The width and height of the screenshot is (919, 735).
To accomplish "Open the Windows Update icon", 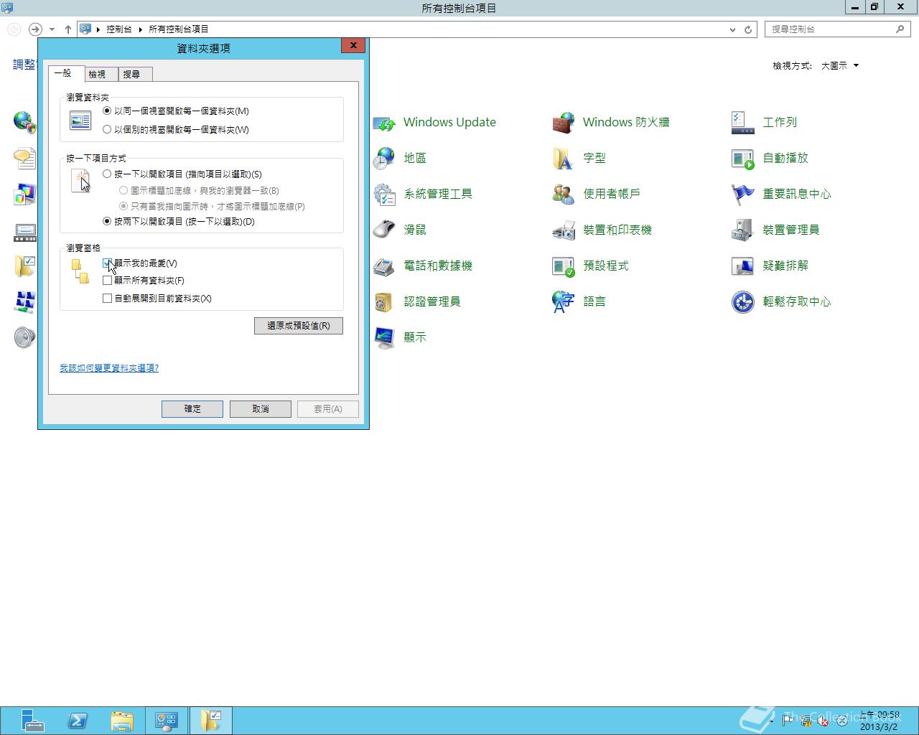I will pyautogui.click(x=385, y=123).
